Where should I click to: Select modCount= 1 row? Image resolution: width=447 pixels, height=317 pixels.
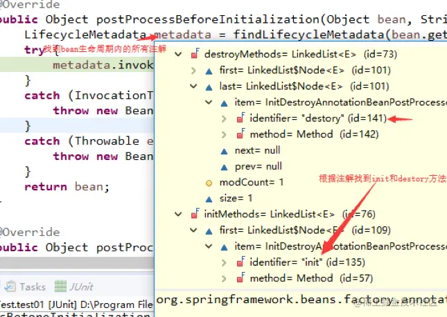coord(252,182)
